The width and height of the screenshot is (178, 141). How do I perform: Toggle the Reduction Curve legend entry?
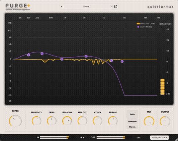[x=146, y=24]
